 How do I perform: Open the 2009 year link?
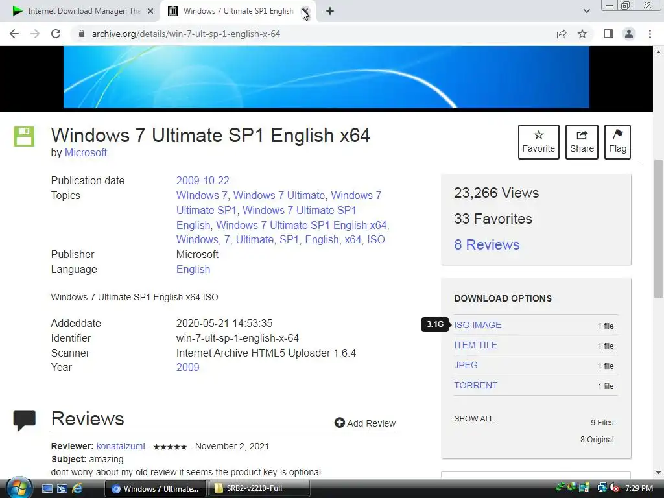(x=187, y=368)
